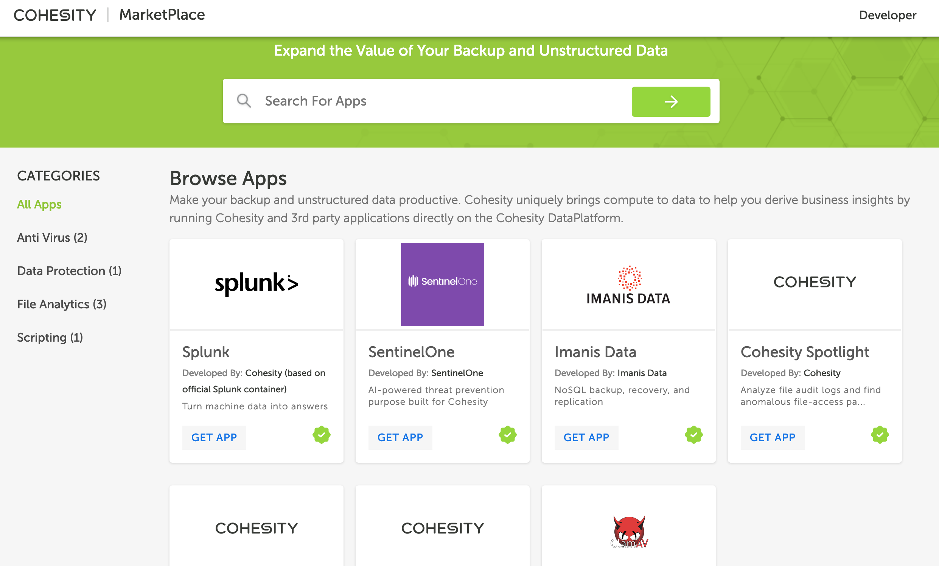The height and width of the screenshot is (566, 939).
Task: Click the green arrow search button
Action: 671,101
